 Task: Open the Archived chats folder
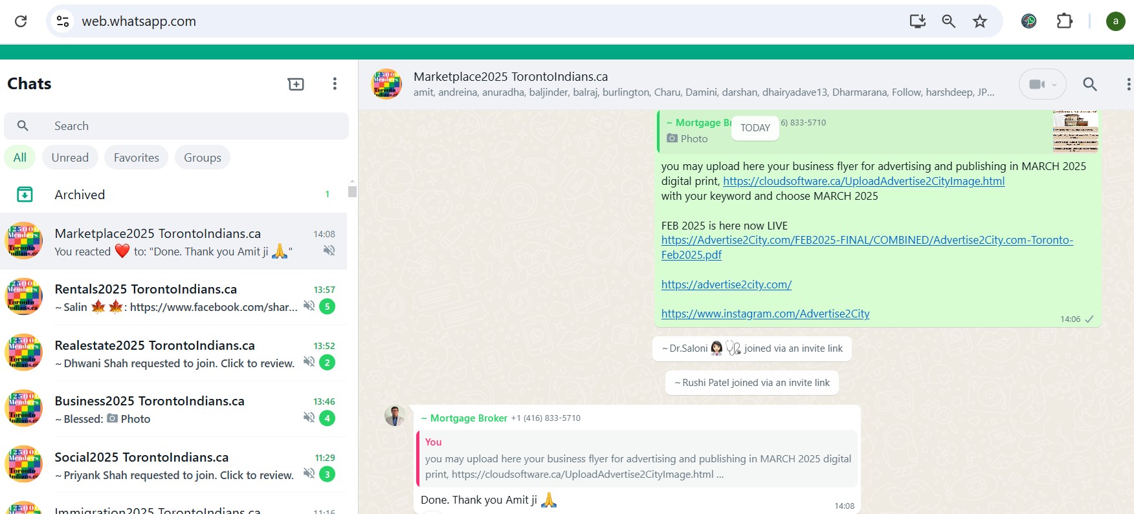coord(80,195)
